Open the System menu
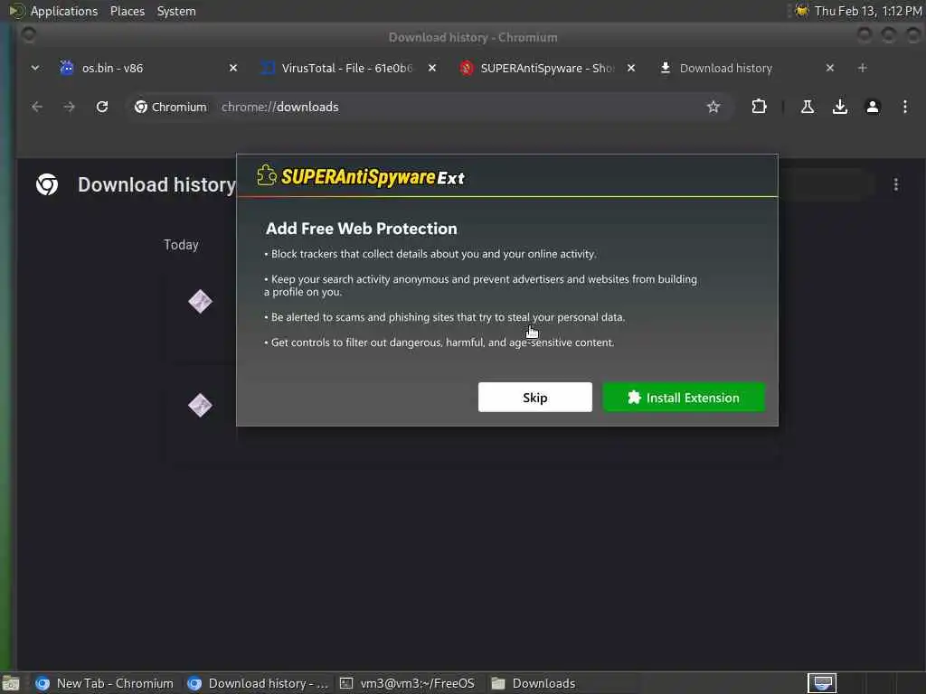The width and height of the screenshot is (926, 694). tap(176, 11)
